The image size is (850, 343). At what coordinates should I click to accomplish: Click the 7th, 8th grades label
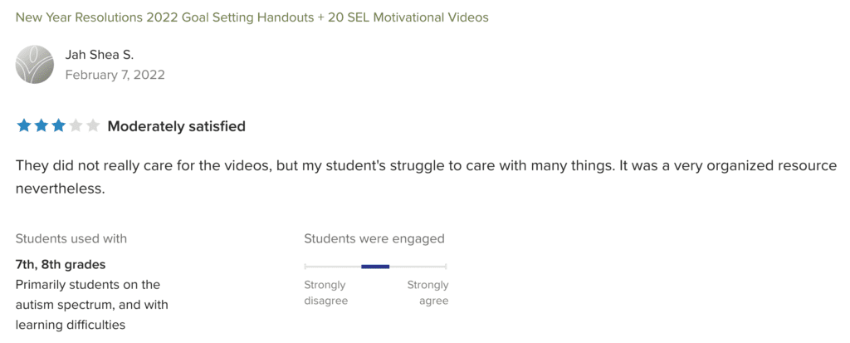(61, 265)
